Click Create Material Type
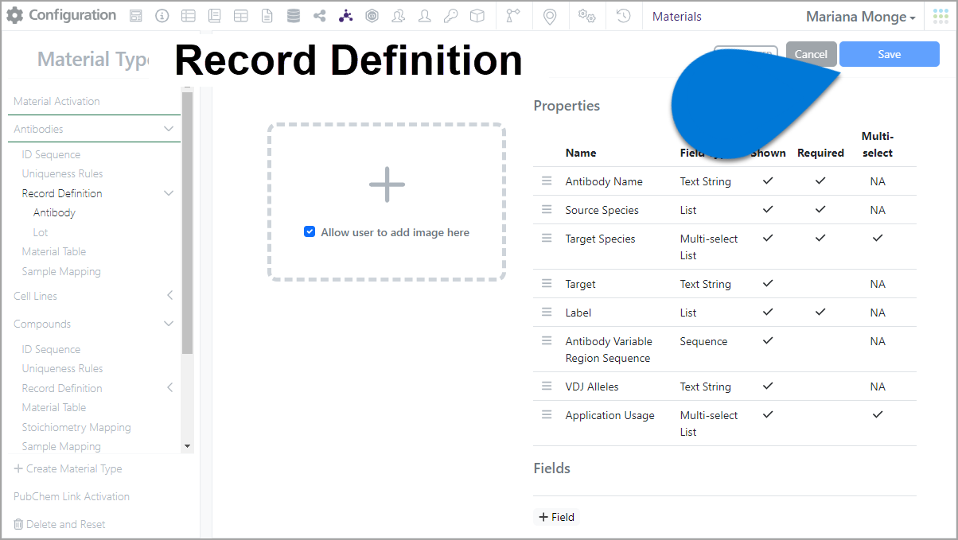 (x=68, y=468)
